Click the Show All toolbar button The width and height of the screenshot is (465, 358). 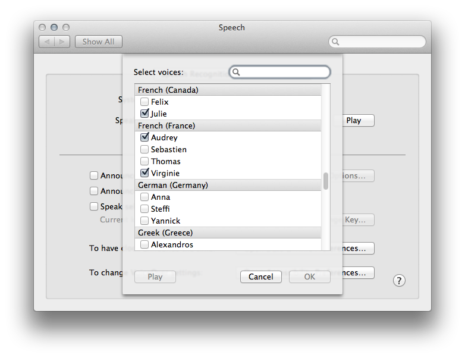99,42
